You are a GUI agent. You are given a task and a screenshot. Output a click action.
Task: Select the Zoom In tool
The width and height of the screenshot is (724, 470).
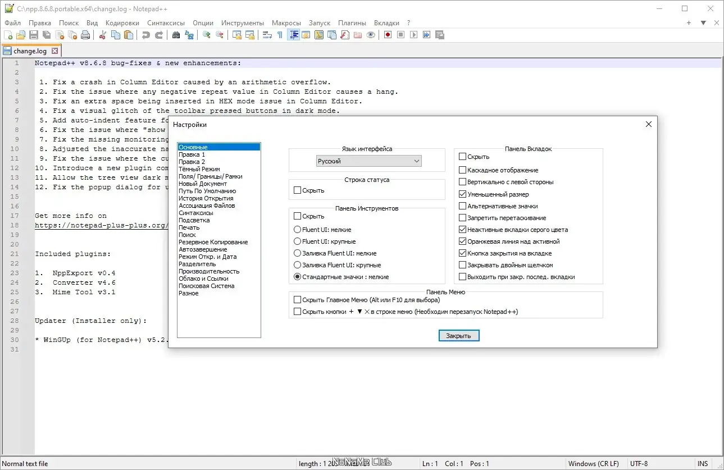pos(205,35)
